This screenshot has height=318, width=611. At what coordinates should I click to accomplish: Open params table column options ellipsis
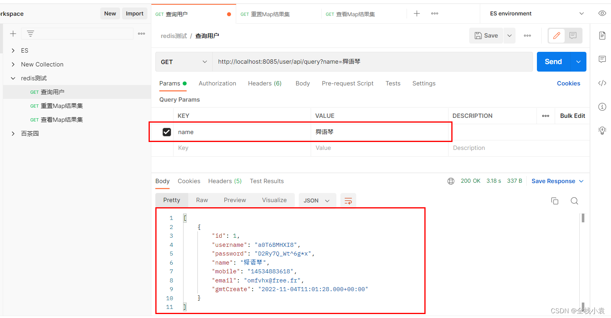point(546,116)
